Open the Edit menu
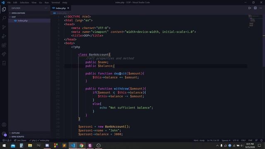Image resolution: width=265 pixels, height=149 pixels. coord(15,2)
